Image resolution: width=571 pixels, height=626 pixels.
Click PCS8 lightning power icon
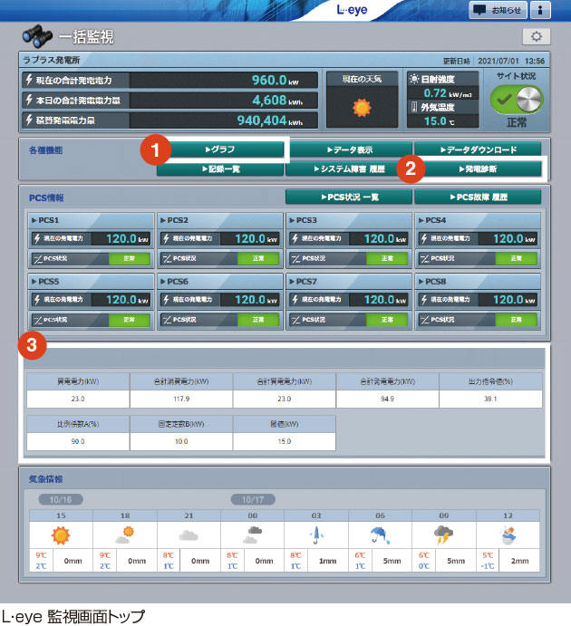[424, 300]
